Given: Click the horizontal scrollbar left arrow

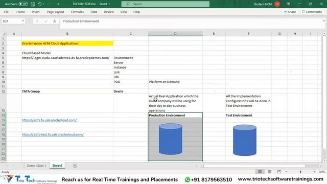Looking at the screenshot, I should pos(202,166).
